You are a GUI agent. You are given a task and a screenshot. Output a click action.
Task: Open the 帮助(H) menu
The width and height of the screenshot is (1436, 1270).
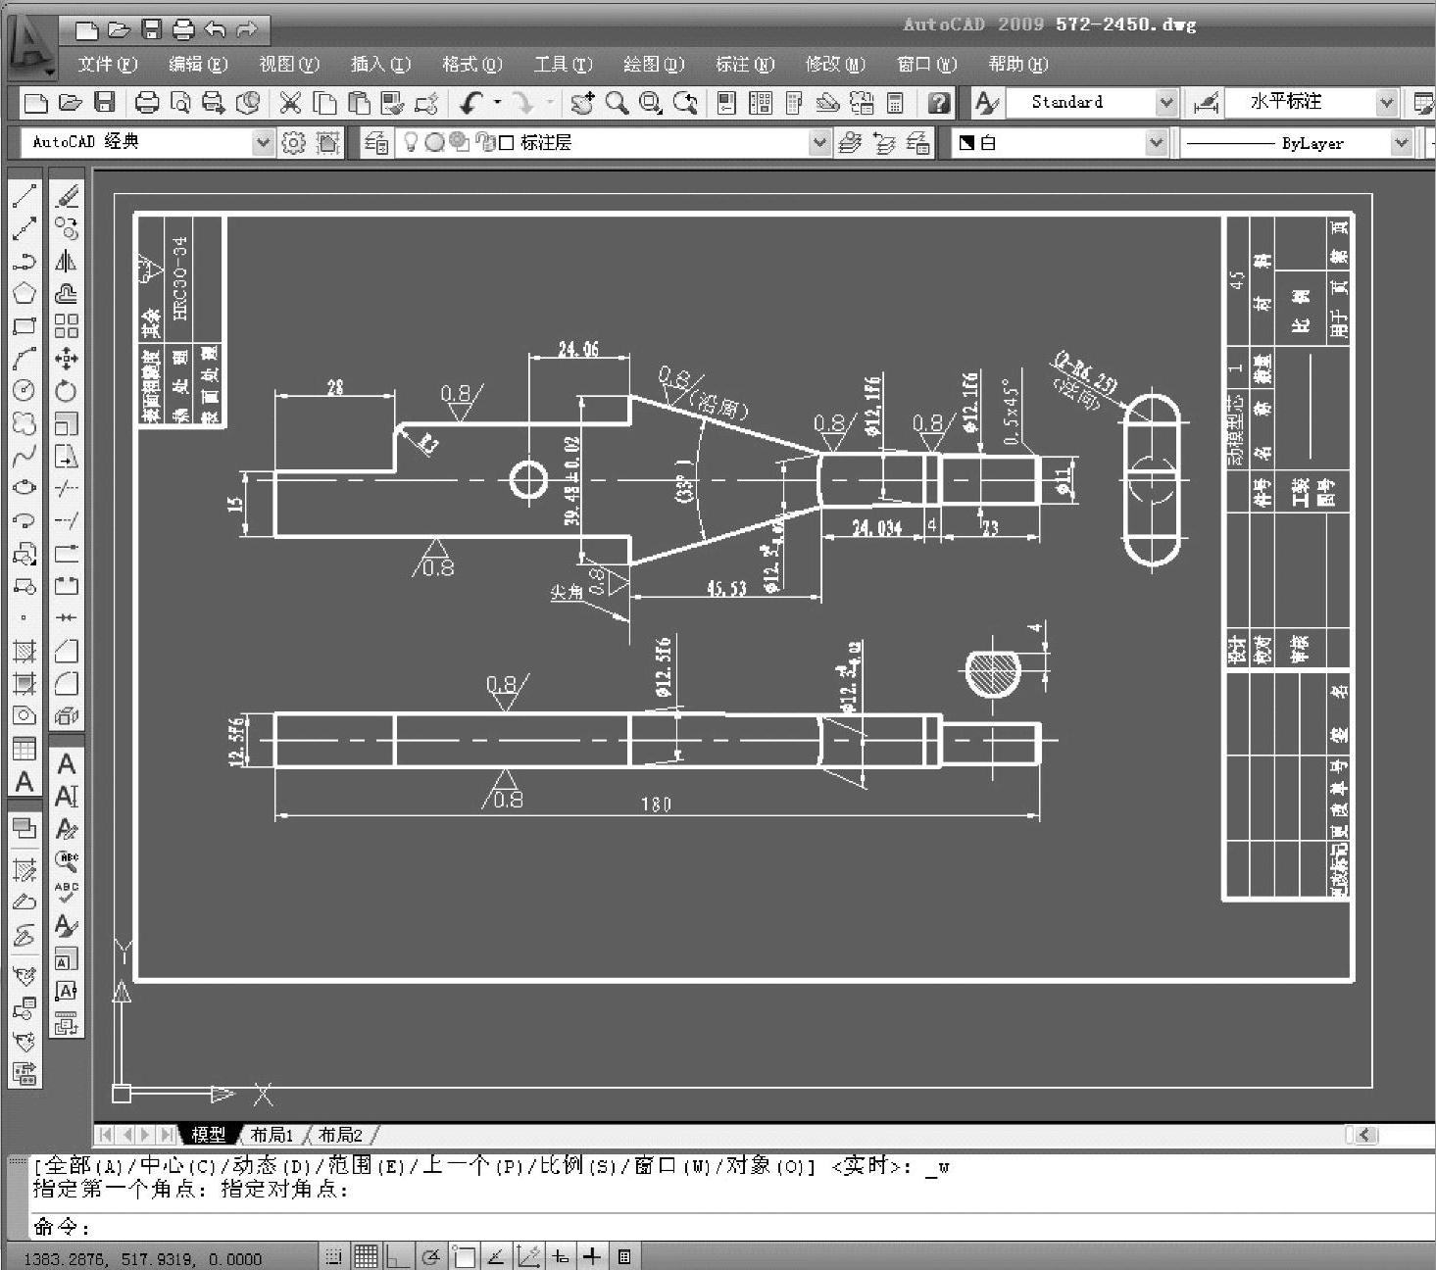(1018, 65)
